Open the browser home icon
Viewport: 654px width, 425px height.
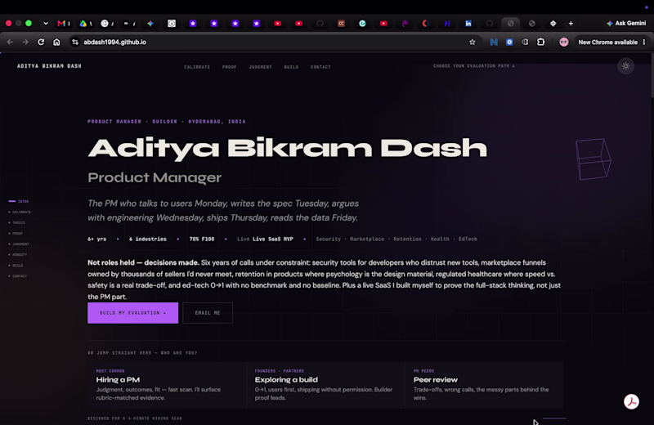tap(56, 42)
